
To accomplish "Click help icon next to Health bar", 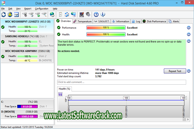I will point(189,34).
